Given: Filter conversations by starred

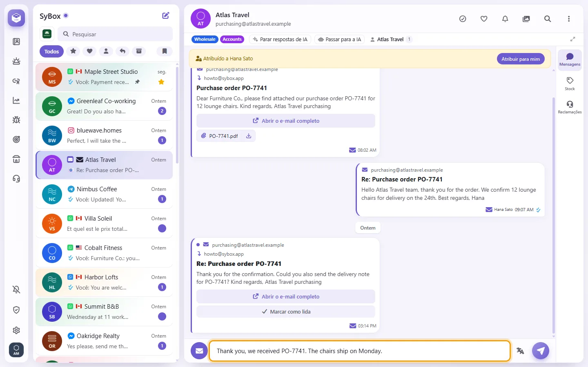Looking at the screenshot, I should (x=73, y=51).
